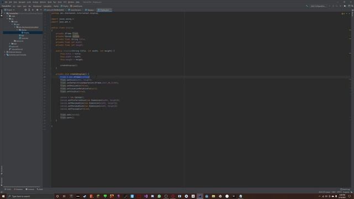
Task: Open the Refactor menu
Action: pos(43,2)
